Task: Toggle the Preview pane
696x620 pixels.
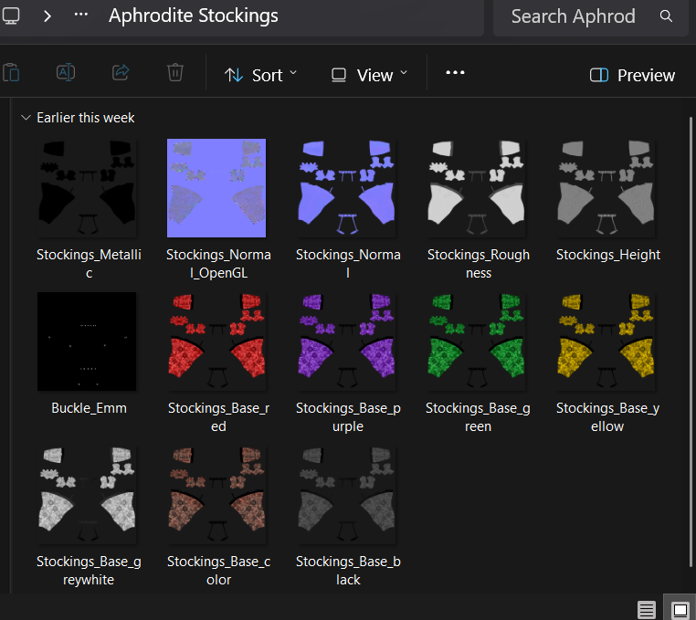Action: tap(633, 75)
